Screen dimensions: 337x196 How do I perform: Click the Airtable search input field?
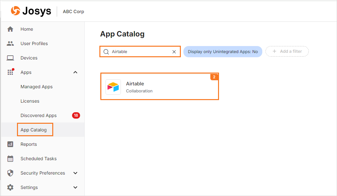[x=140, y=51]
